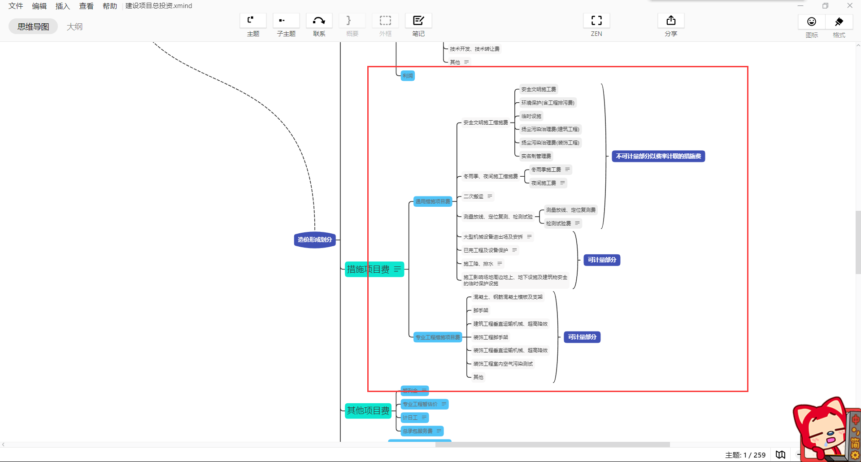
Task: Click the vertical scrollbar thumb
Action: click(x=858, y=242)
